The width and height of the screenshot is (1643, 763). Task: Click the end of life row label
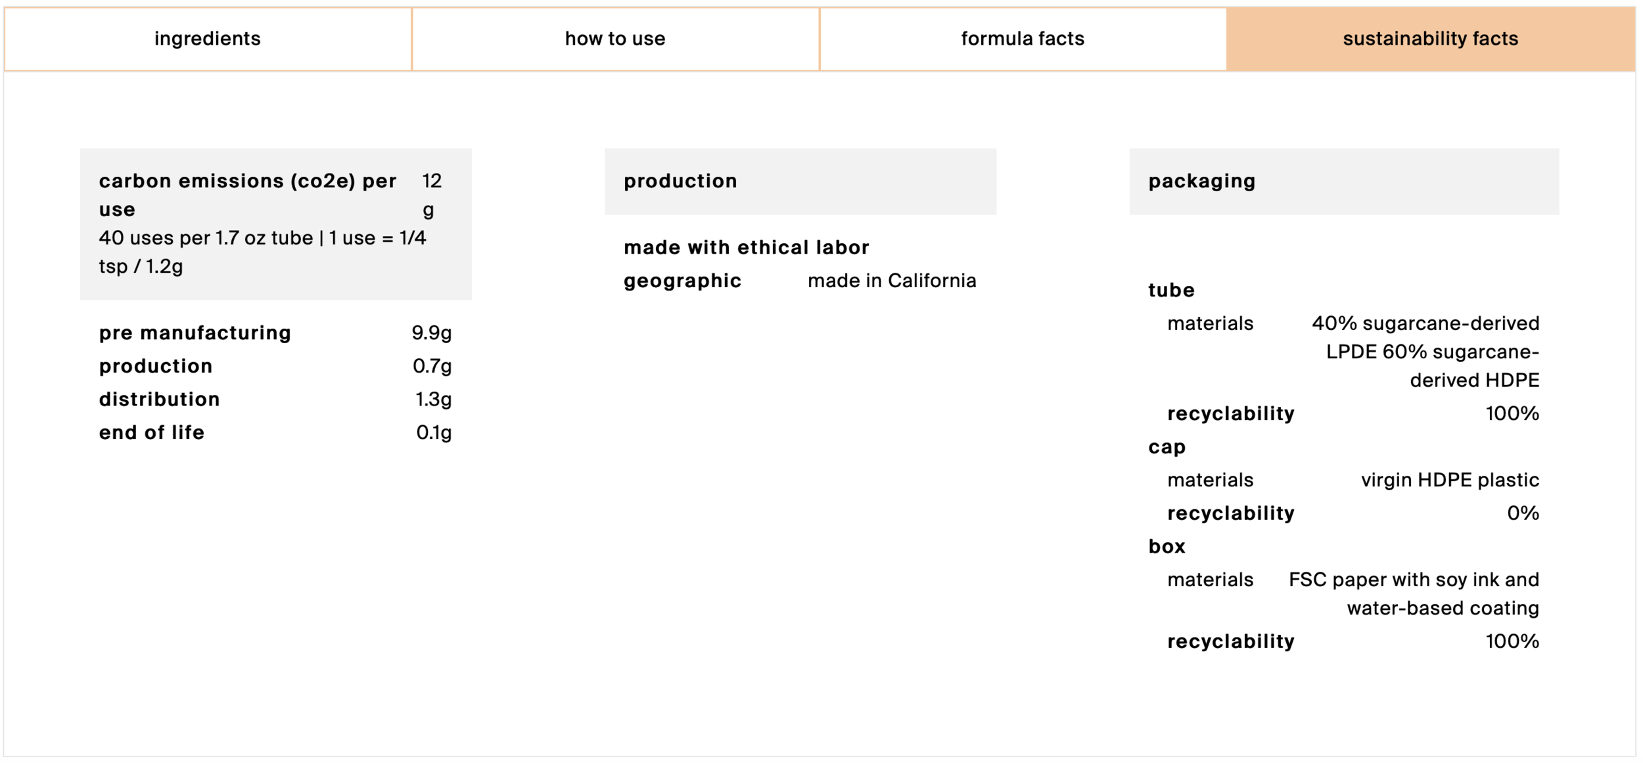pyautogui.click(x=152, y=432)
